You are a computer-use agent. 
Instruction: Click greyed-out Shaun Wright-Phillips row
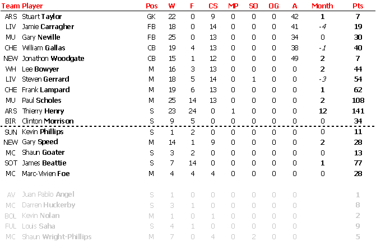(188, 237)
